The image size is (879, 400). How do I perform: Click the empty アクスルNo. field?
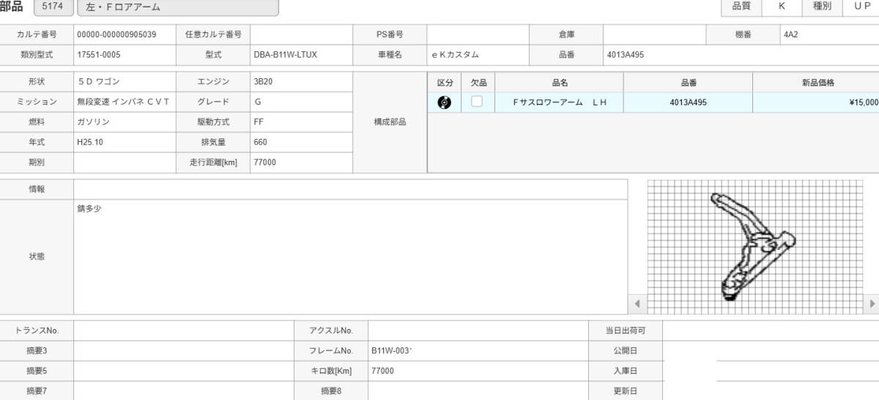[478, 331]
